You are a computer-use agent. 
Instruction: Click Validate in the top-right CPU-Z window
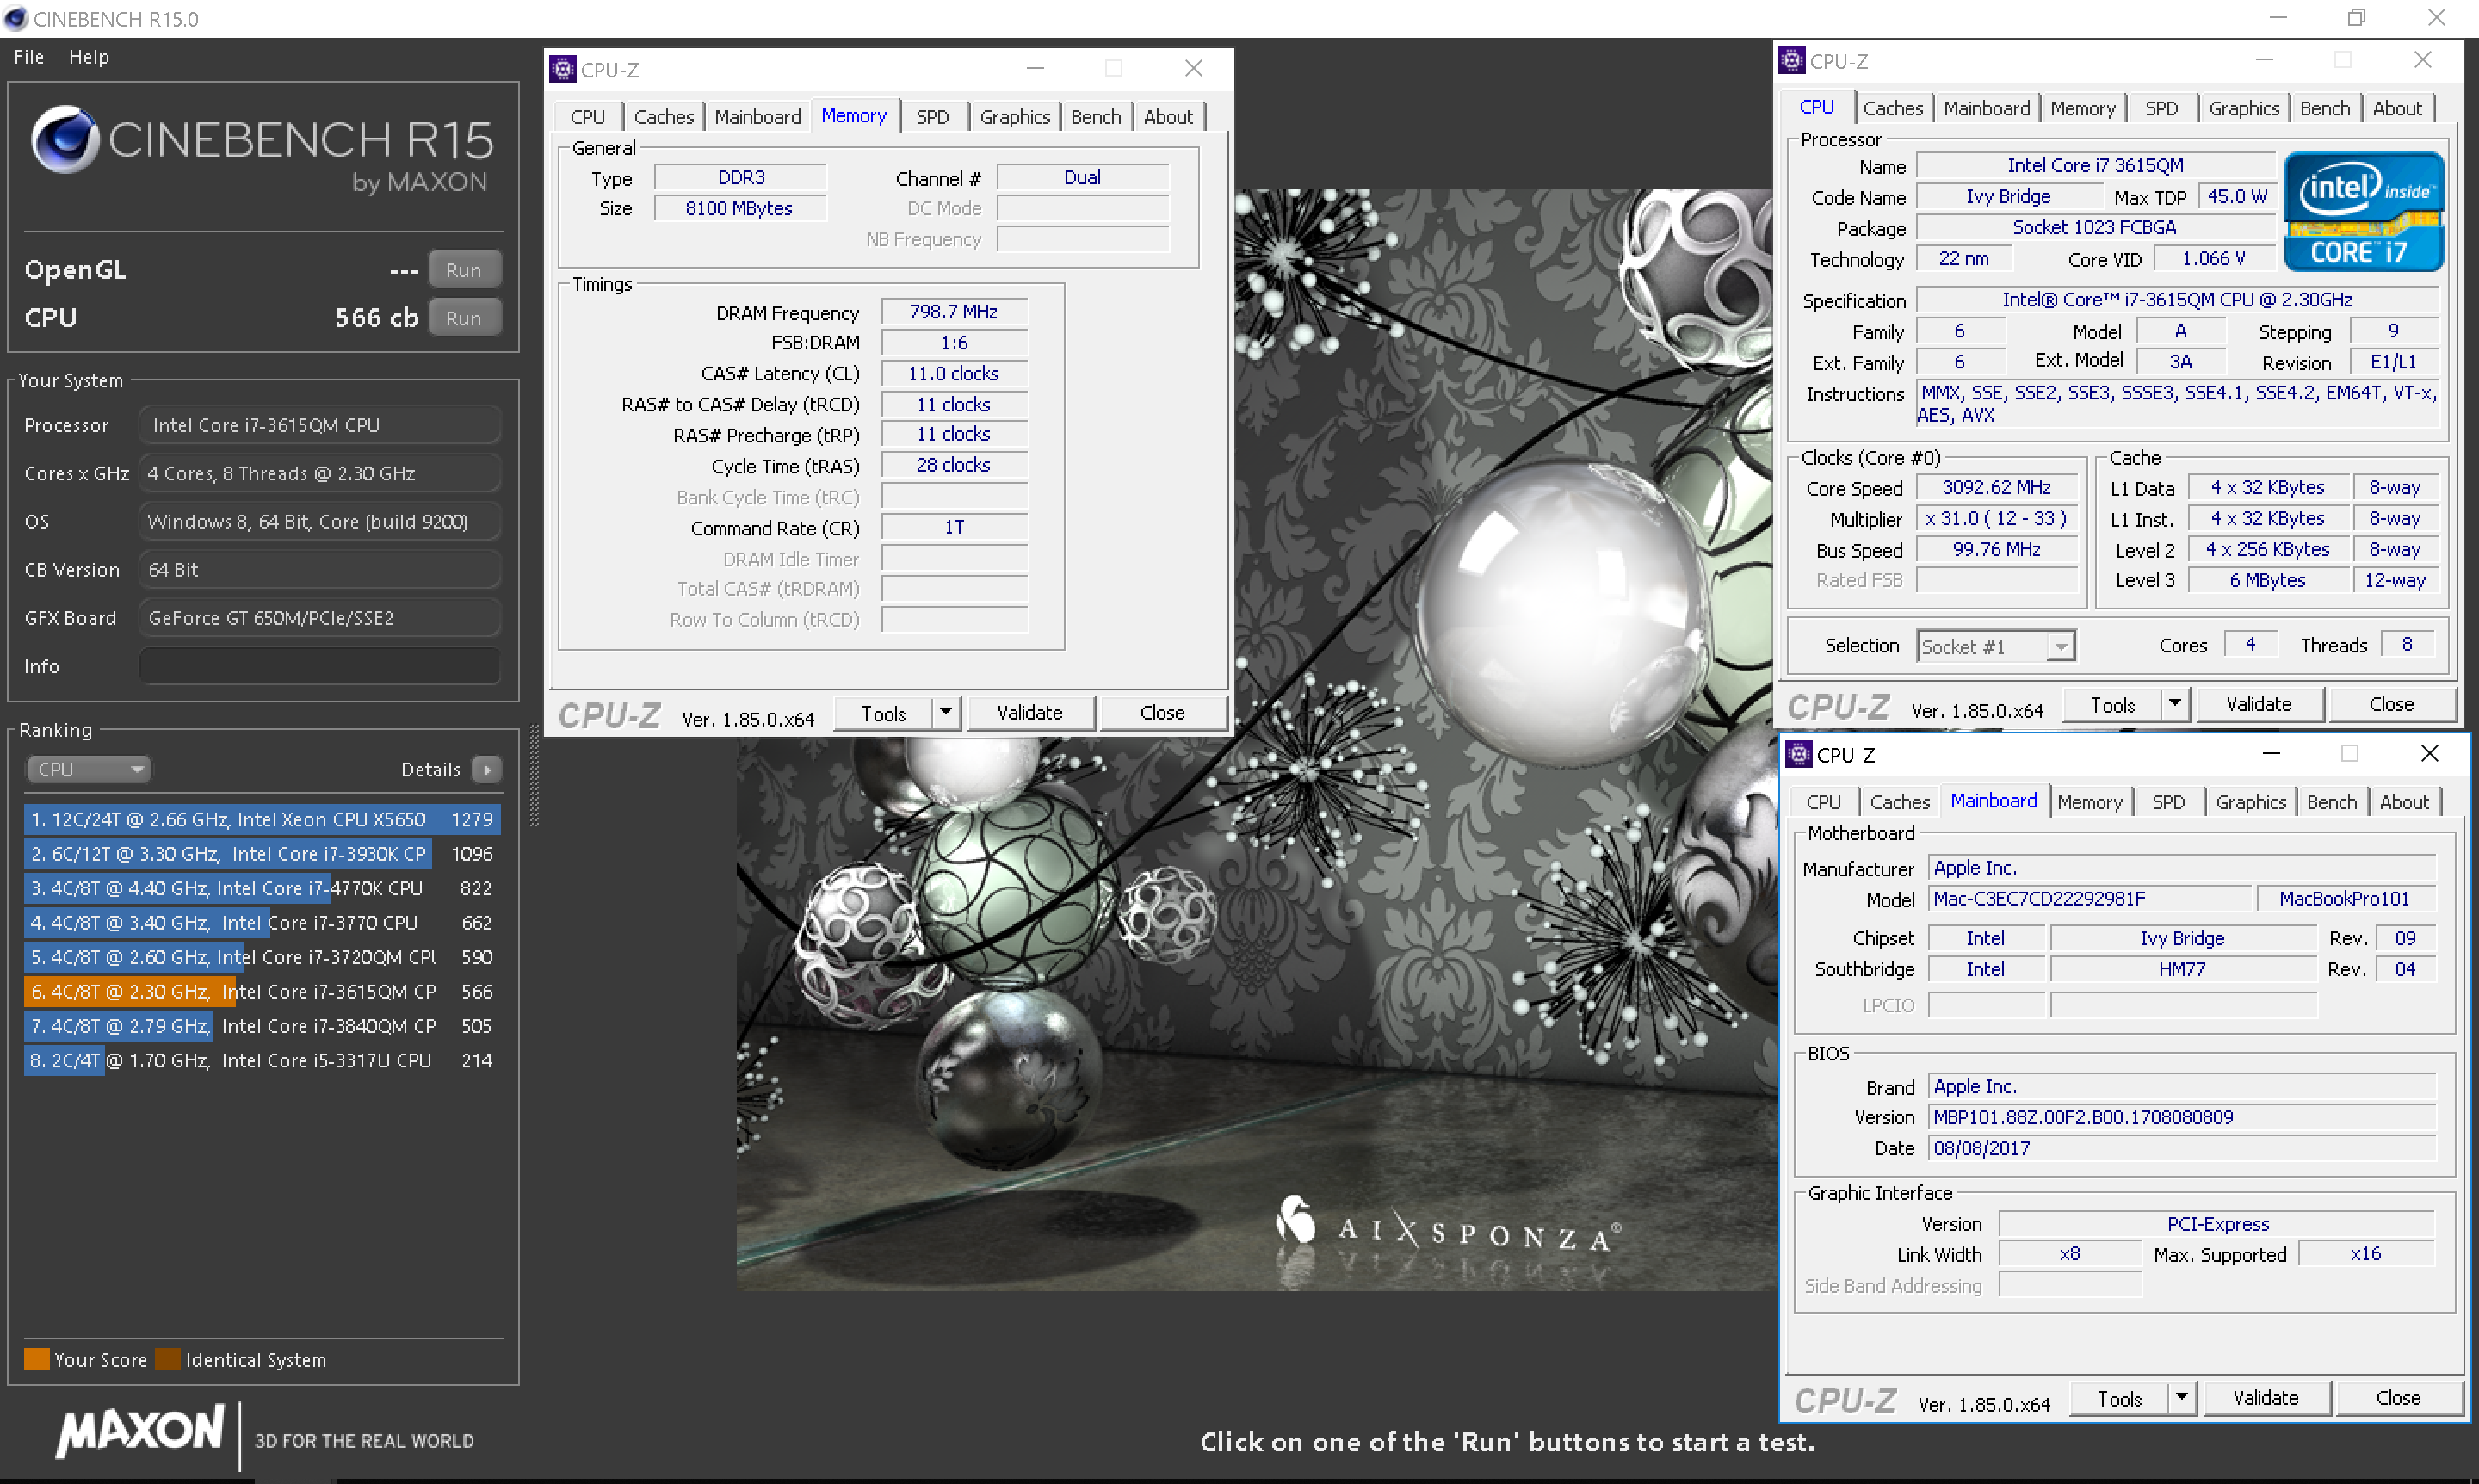(2259, 704)
